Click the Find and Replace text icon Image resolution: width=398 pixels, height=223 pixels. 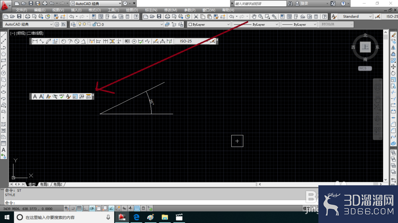55,96
